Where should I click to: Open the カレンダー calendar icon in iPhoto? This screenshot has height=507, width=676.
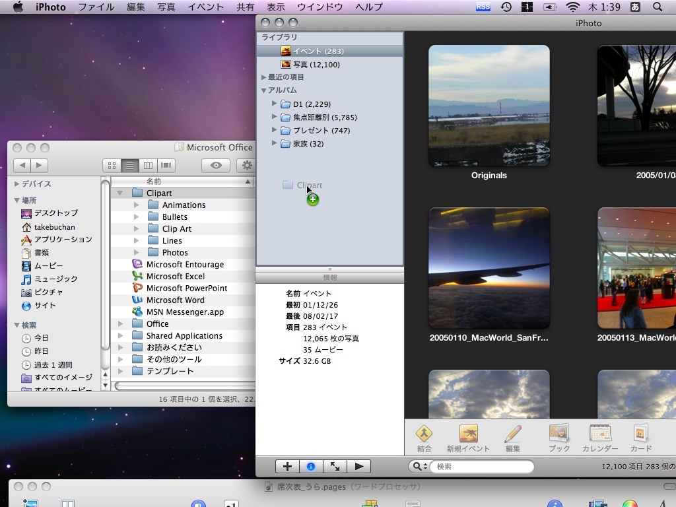coord(599,434)
